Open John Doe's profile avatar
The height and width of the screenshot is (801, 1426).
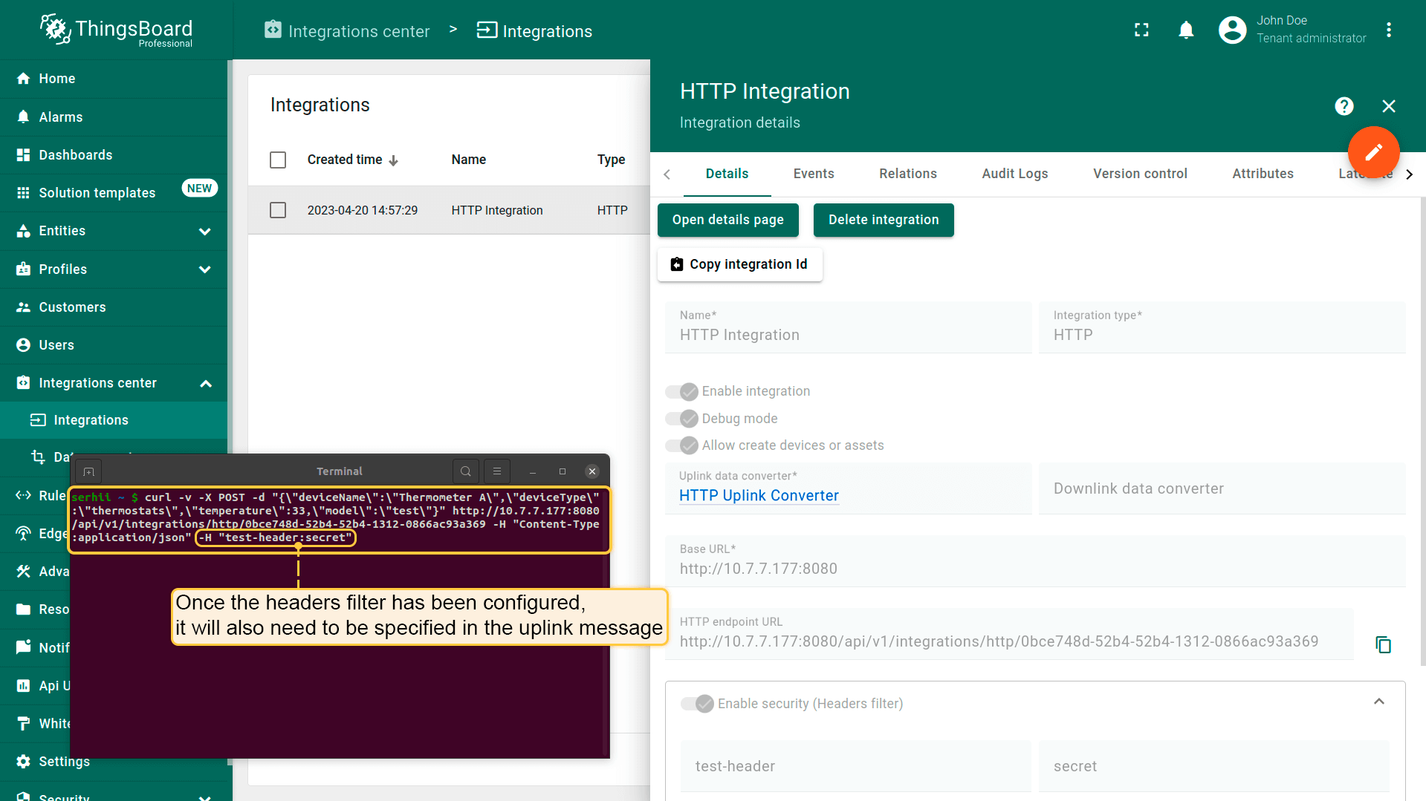[1232, 30]
